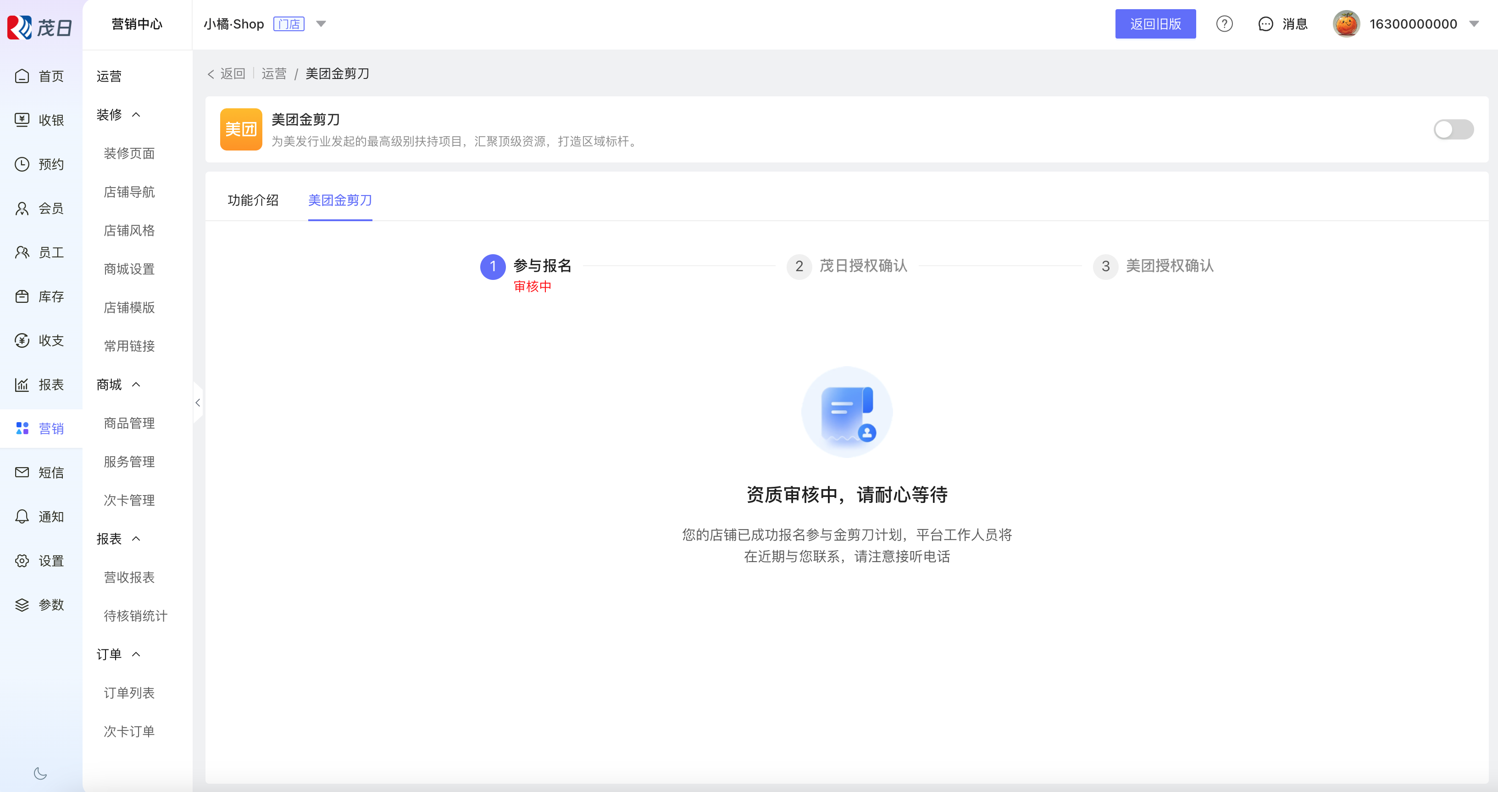Open the 消息 messages chat icon
The width and height of the screenshot is (1498, 792).
point(1265,24)
